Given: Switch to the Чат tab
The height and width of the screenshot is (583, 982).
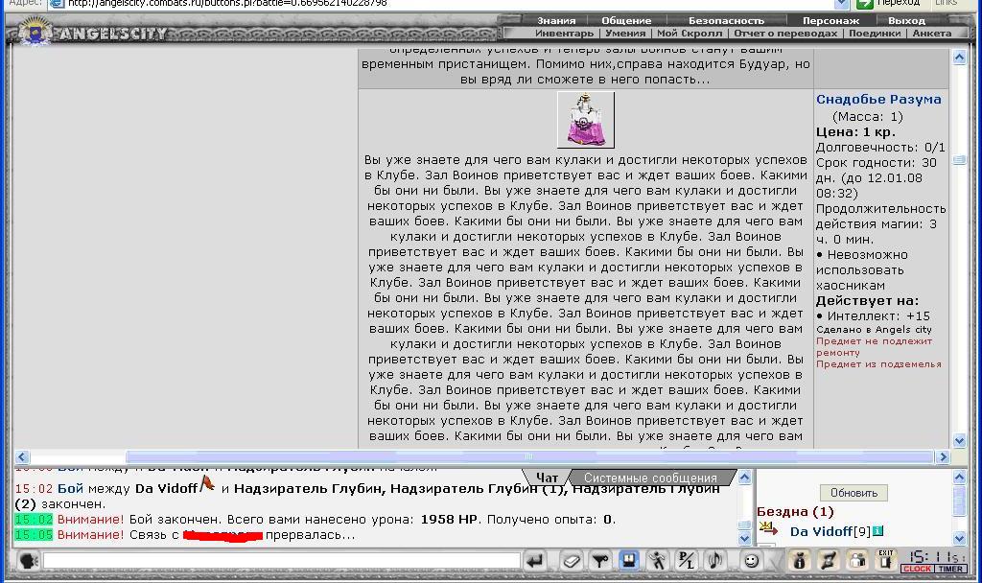Looking at the screenshot, I should click(x=546, y=478).
